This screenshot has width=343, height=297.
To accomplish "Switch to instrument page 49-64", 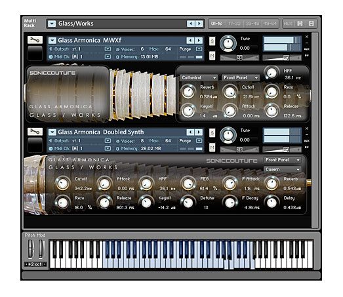I will [270, 24].
